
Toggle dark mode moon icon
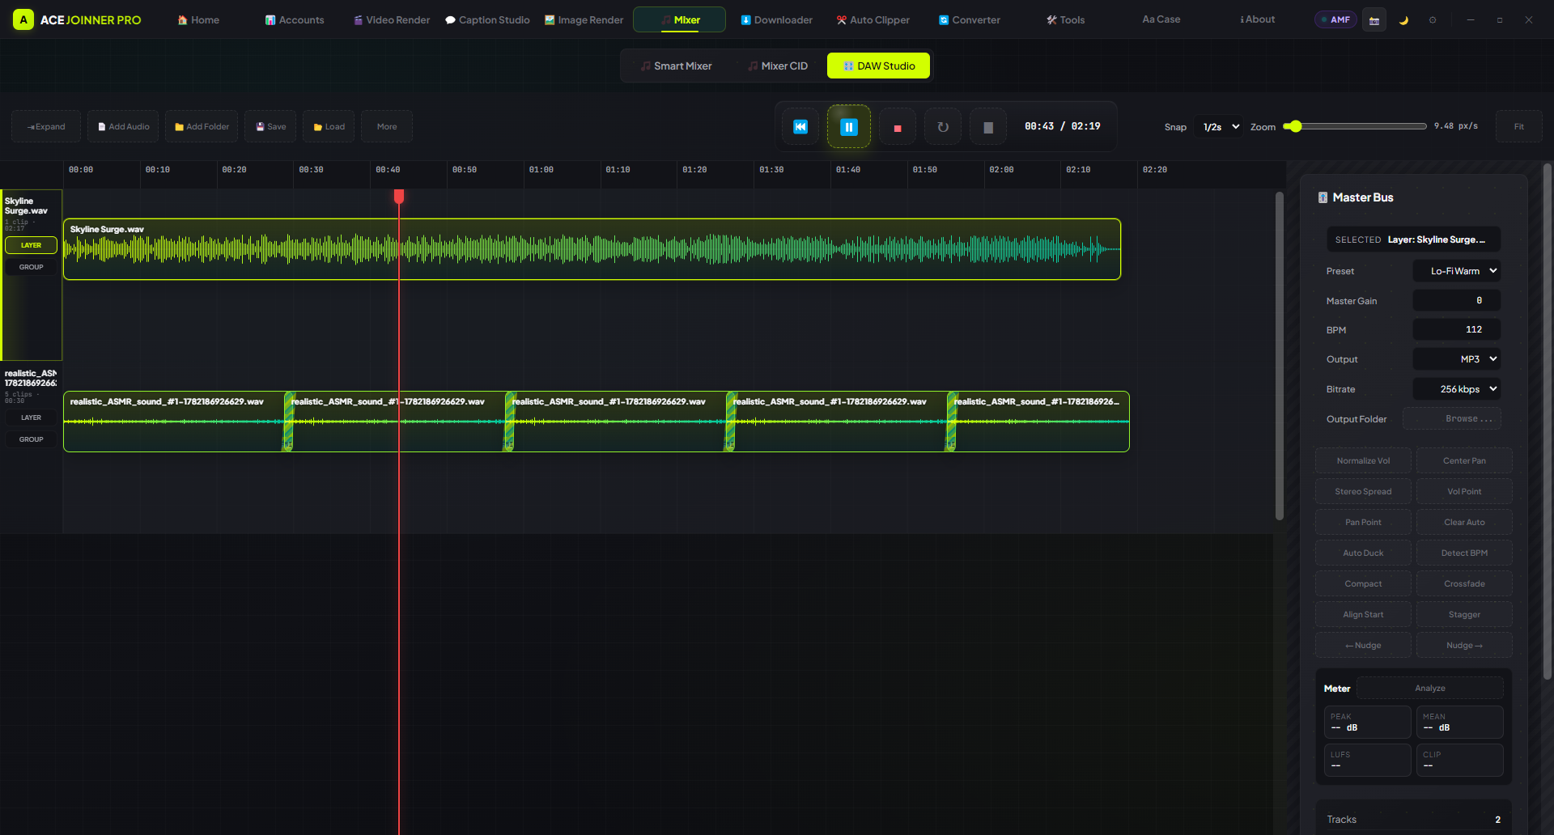(x=1403, y=20)
